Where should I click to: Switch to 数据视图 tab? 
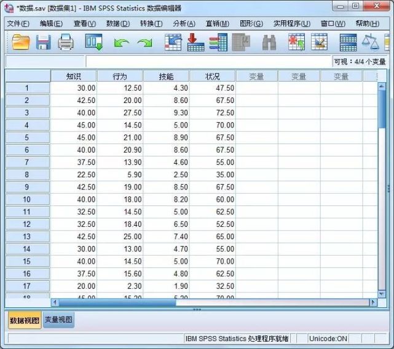click(x=25, y=320)
